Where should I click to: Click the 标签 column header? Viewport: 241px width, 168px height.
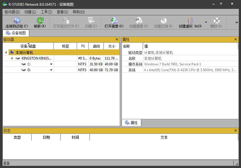click(x=65, y=46)
